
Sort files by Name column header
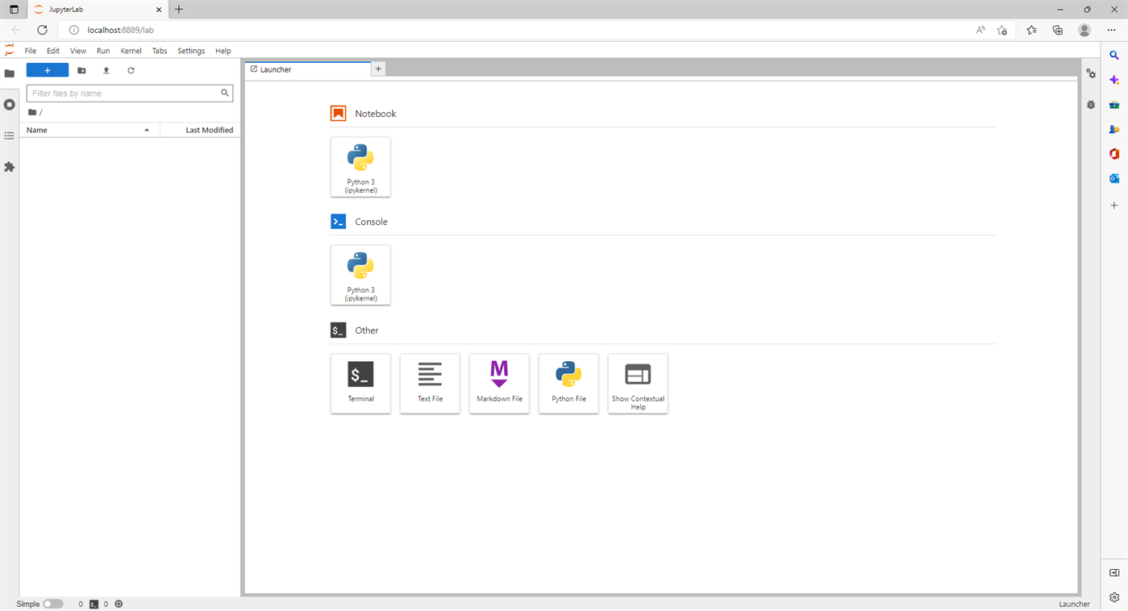[x=89, y=130]
